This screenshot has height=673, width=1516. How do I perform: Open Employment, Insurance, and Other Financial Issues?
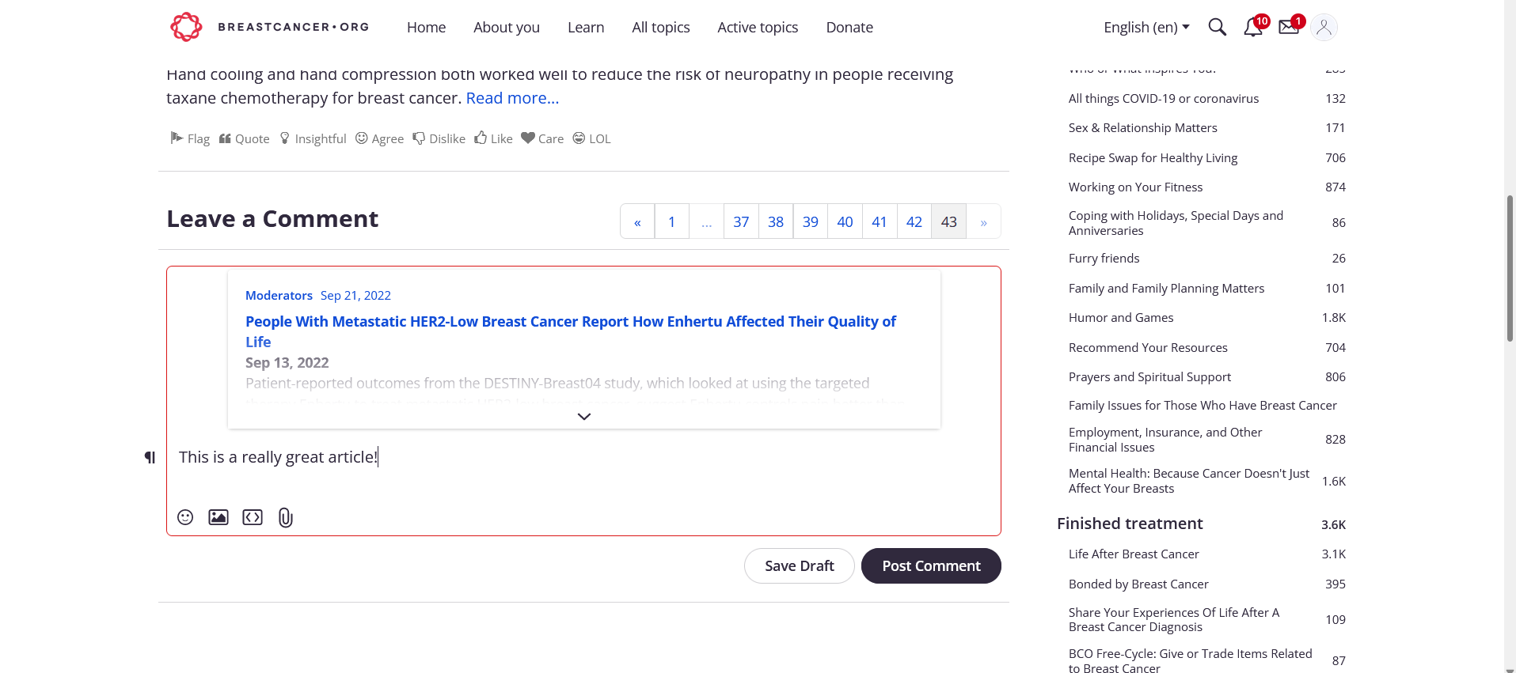coord(1165,440)
